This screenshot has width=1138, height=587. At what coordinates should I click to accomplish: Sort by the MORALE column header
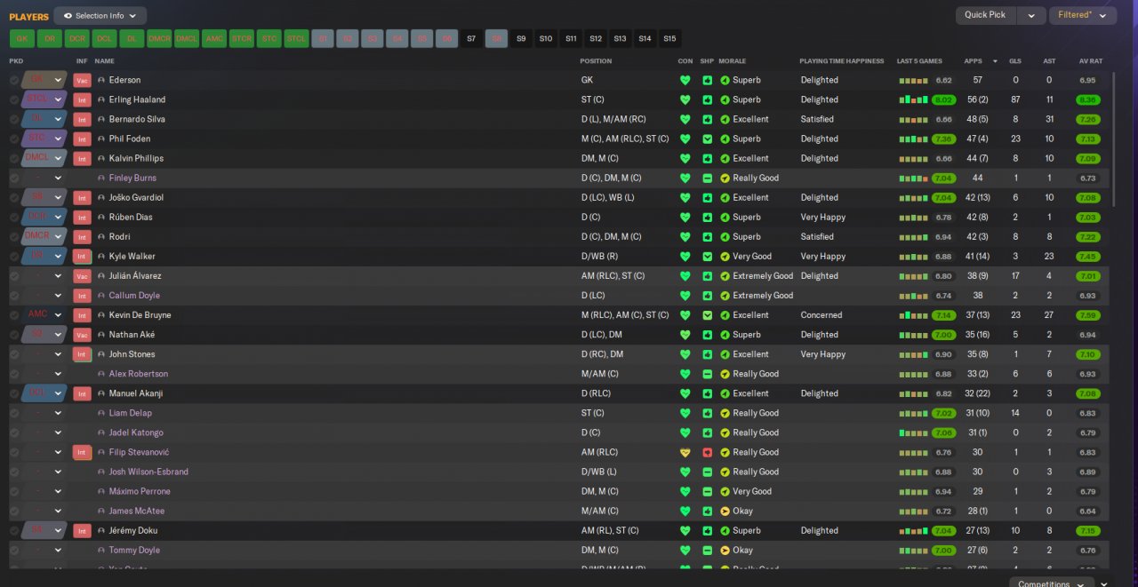[733, 61]
